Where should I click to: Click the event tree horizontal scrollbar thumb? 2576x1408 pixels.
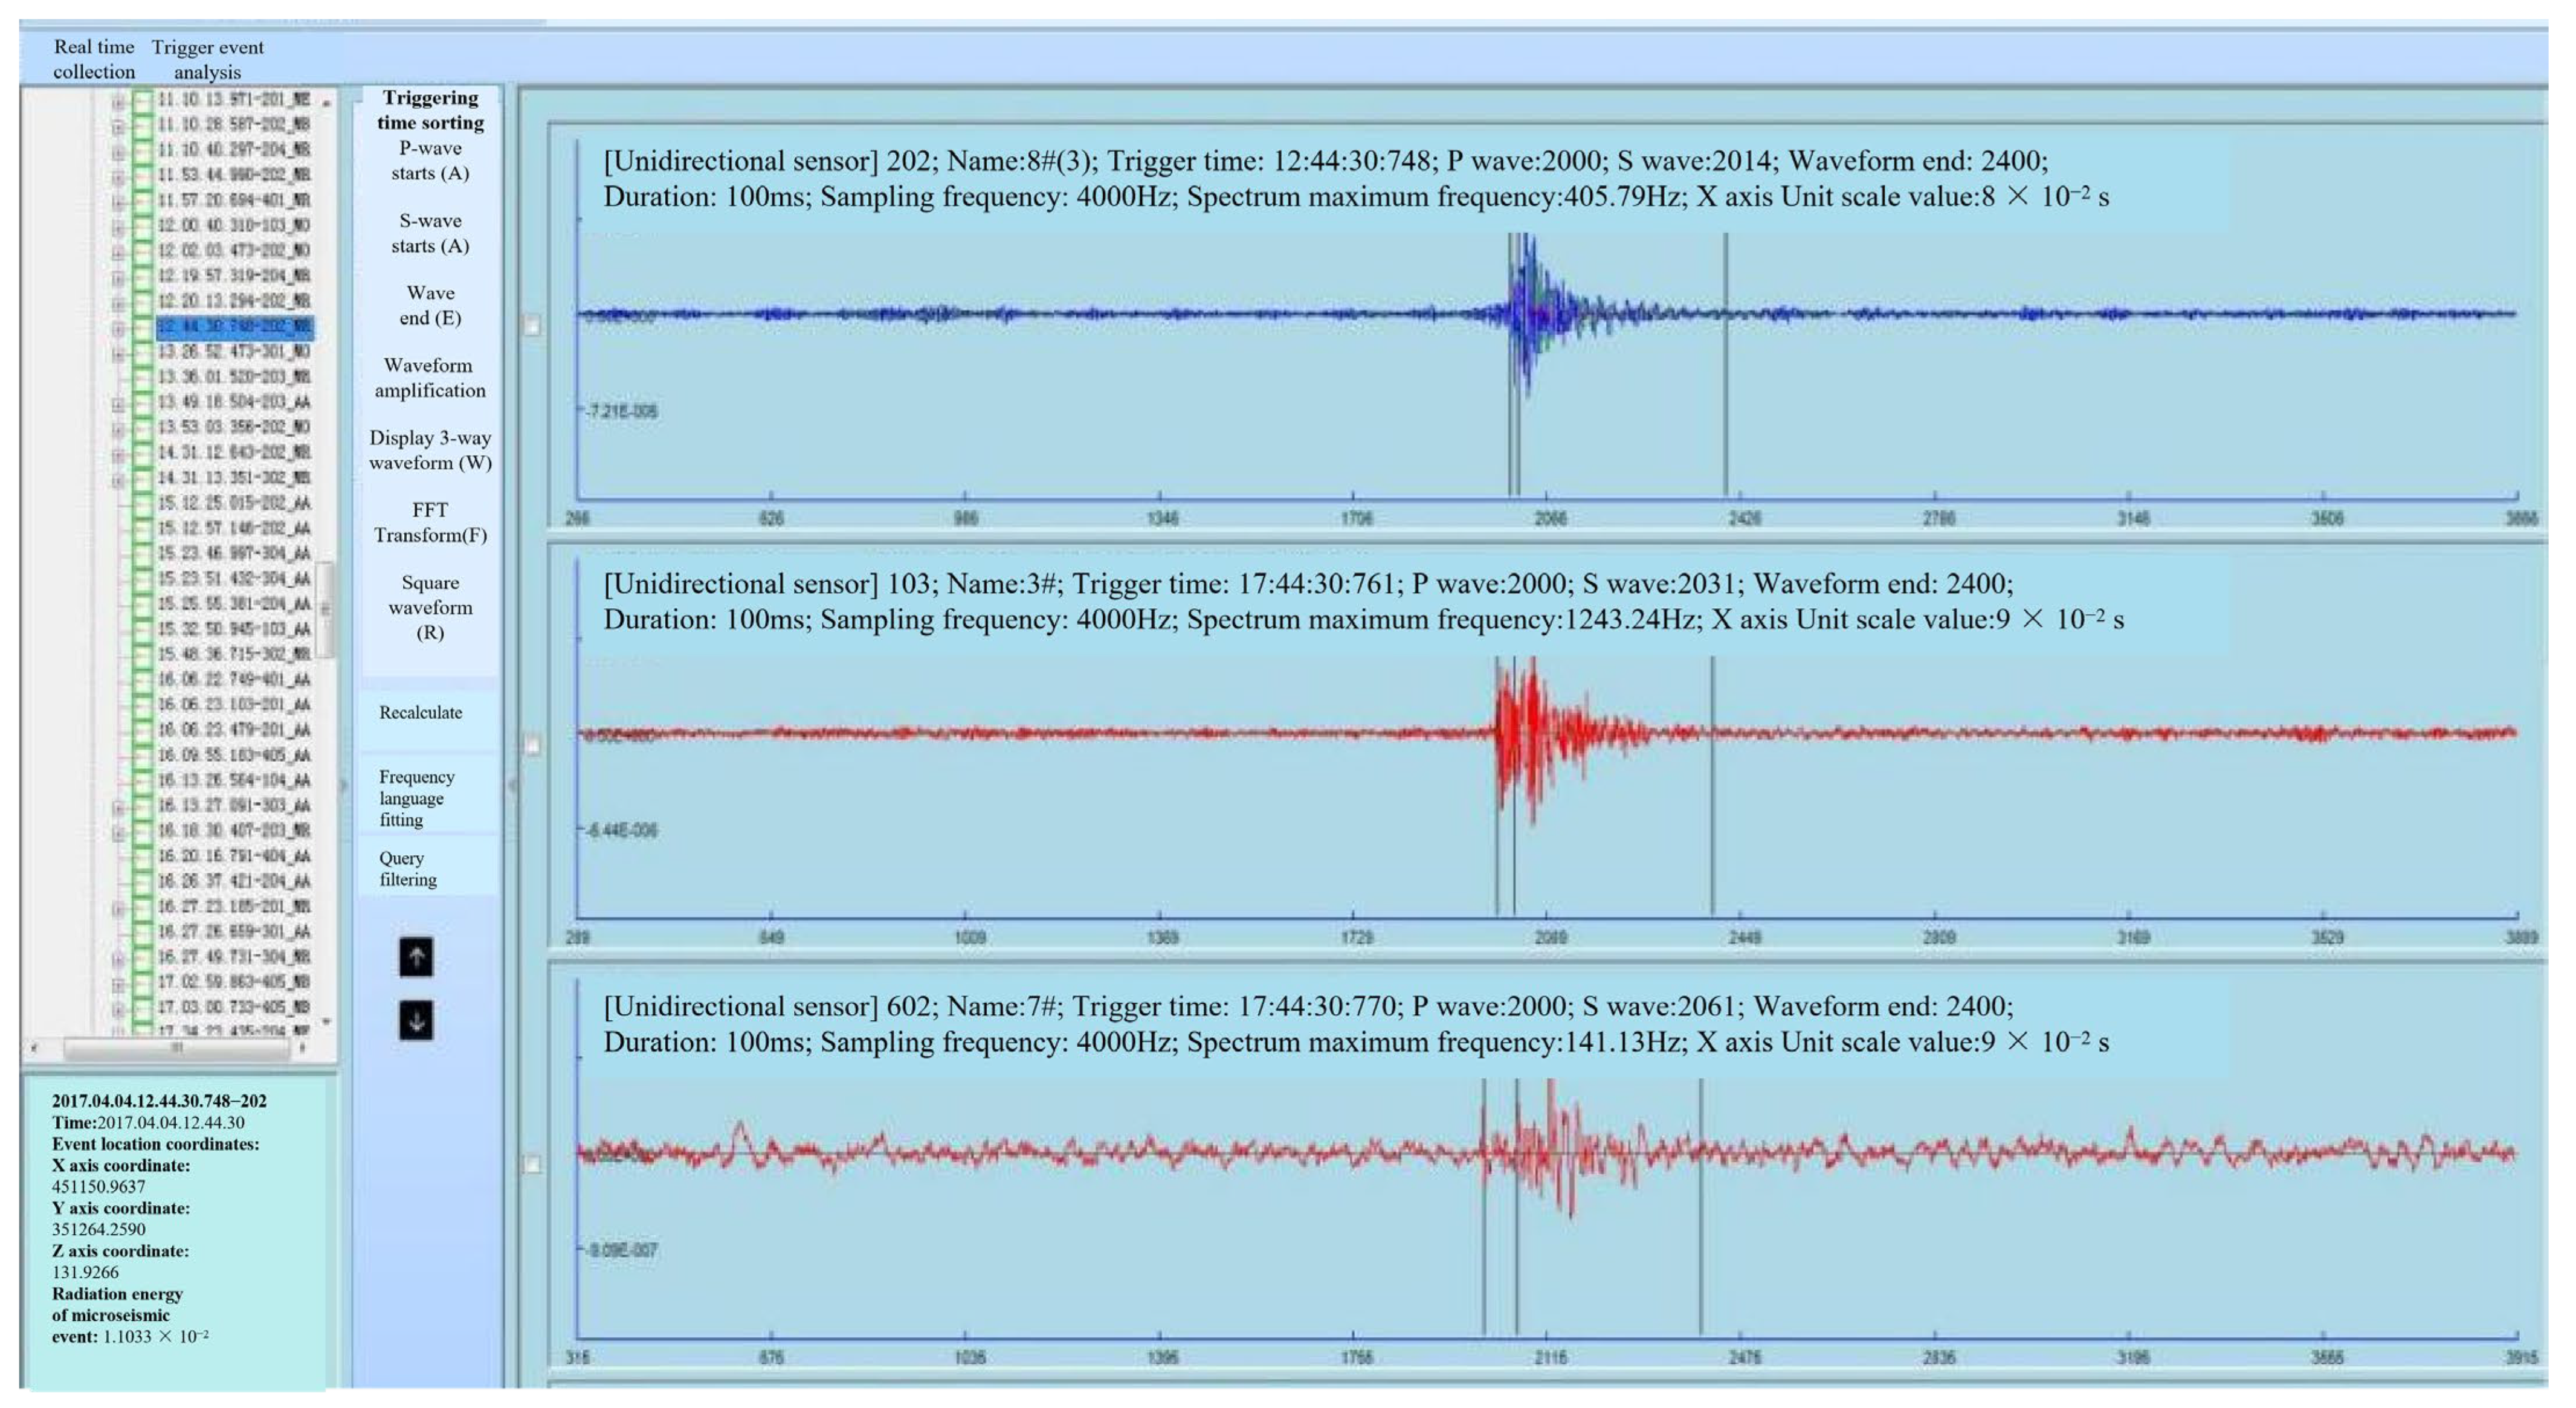(x=176, y=1048)
